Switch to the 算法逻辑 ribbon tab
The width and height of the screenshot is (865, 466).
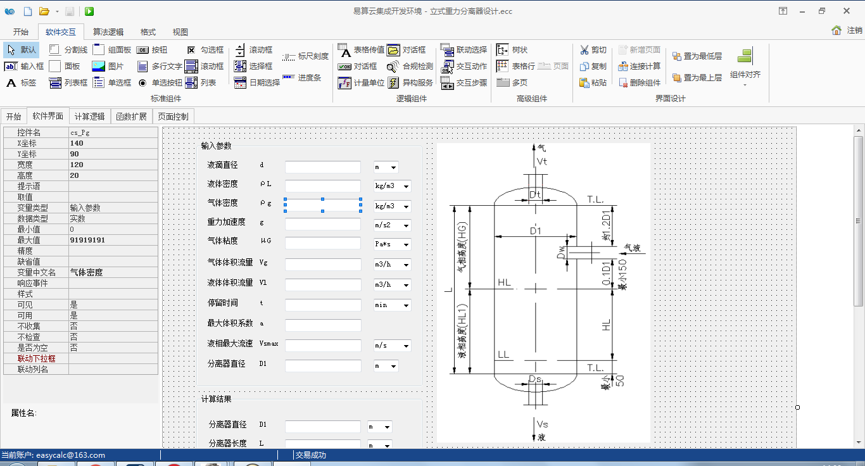click(108, 32)
